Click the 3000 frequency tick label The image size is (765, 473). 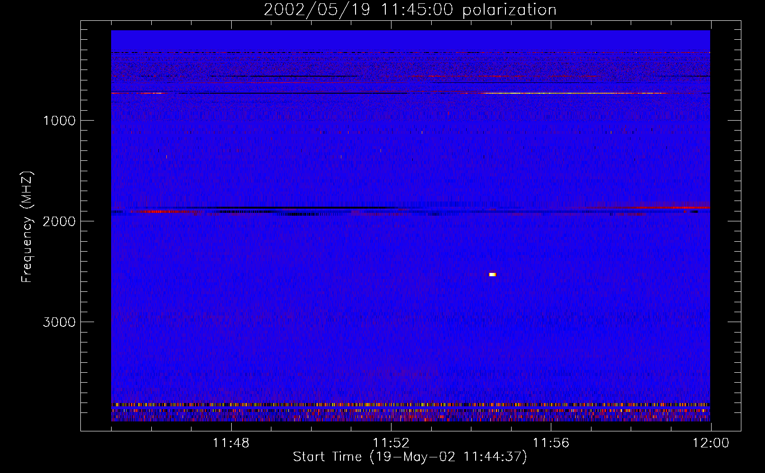59,322
